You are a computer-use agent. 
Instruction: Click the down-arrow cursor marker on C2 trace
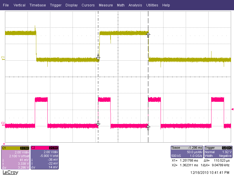tap(98, 123)
